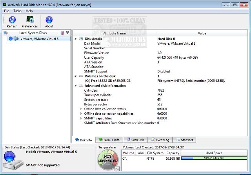Click the NTFS file system cell

(x=150, y=159)
